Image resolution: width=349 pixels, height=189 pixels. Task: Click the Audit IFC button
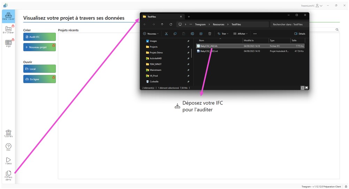[x=39, y=37]
